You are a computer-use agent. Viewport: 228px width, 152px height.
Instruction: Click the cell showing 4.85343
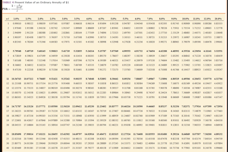[17, 42]
